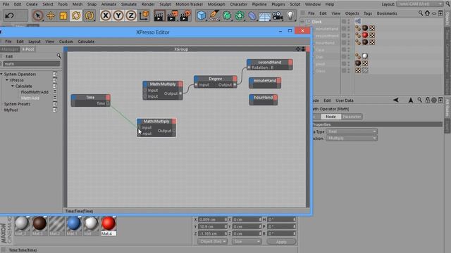Select the FloatMath:Add operator
Viewport: 451px width, 253px height.
click(35, 92)
